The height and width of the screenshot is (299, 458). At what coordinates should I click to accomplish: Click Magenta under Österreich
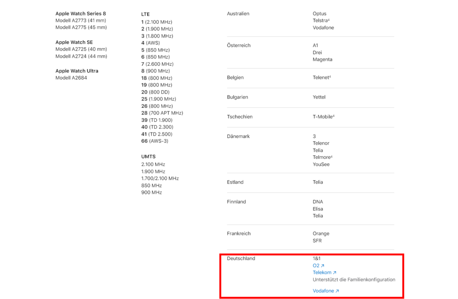tap(322, 60)
